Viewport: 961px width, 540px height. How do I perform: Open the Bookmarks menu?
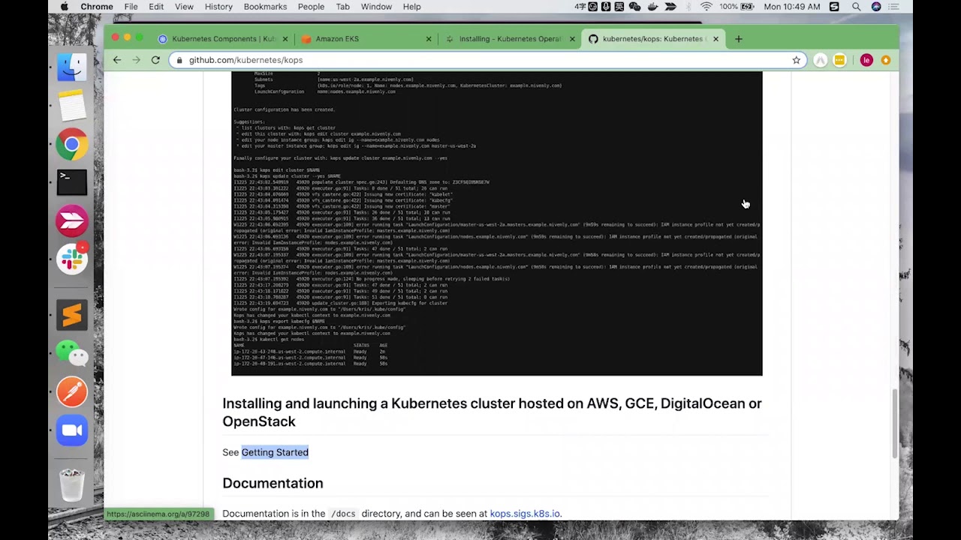click(x=265, y=7)
